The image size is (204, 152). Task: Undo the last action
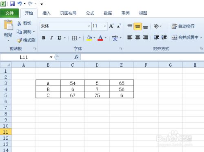click(x=20, y=4)
